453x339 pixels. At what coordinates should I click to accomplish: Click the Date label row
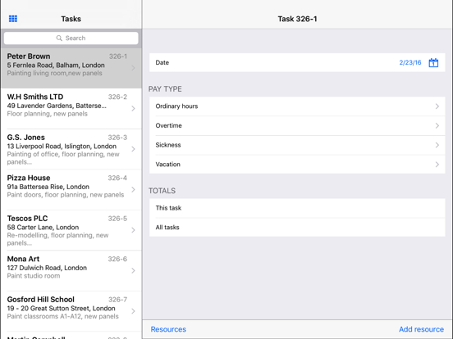(x=297, y=62)
